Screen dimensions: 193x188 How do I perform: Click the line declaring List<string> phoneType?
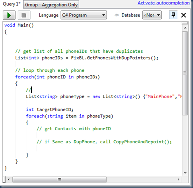pyautogui.click(x=104, y=97)
